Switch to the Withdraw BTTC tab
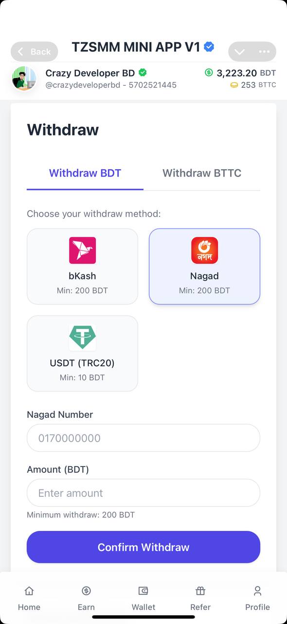Viewport: 287px width, 624px height. coord(201,173)
